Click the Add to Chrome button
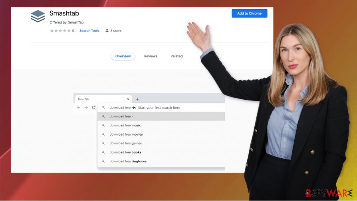The width and height of the screenshot is (357, 201). [249, 14]
